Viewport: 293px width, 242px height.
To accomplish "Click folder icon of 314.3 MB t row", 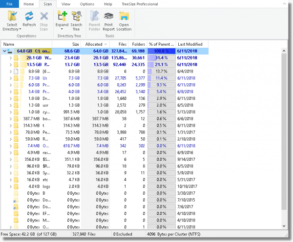I will [16, 126].
